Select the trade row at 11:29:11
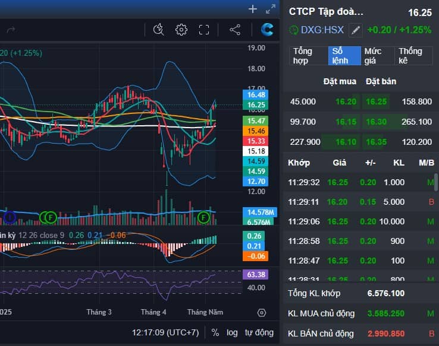The height and width of the screenshot is (346, 439). pyautogui.click(x=359, y=202)
